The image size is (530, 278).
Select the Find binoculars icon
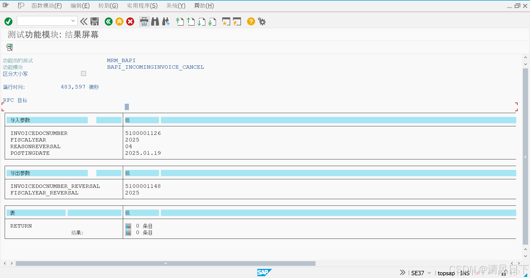click(x=155, y=22)
